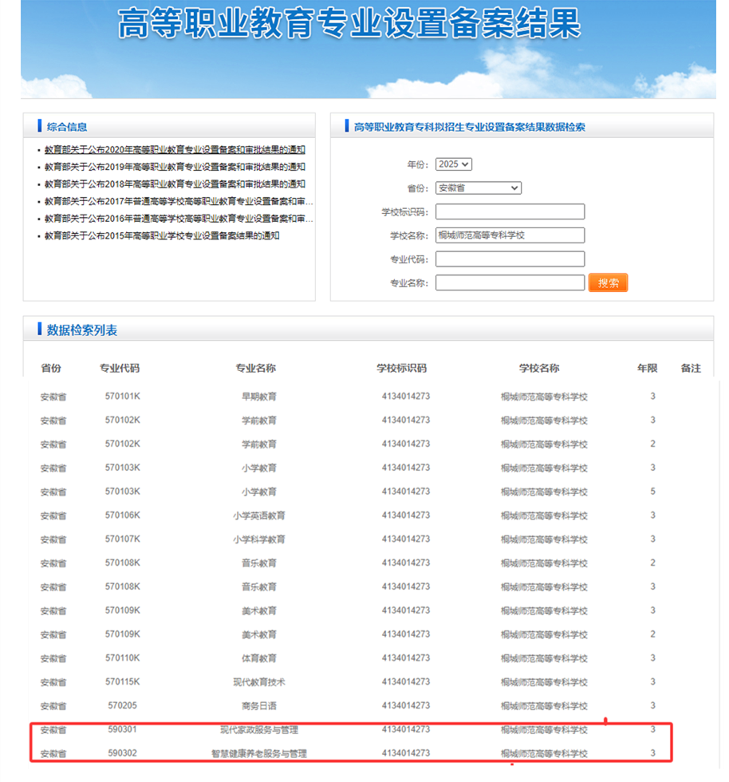Click the 年限 column header

647,369
